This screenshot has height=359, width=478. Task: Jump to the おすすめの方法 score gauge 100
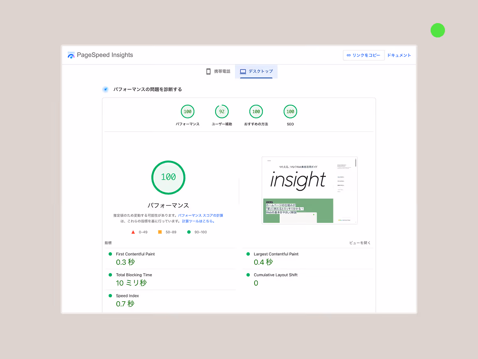pyautogui.click(x=256, y=112)
